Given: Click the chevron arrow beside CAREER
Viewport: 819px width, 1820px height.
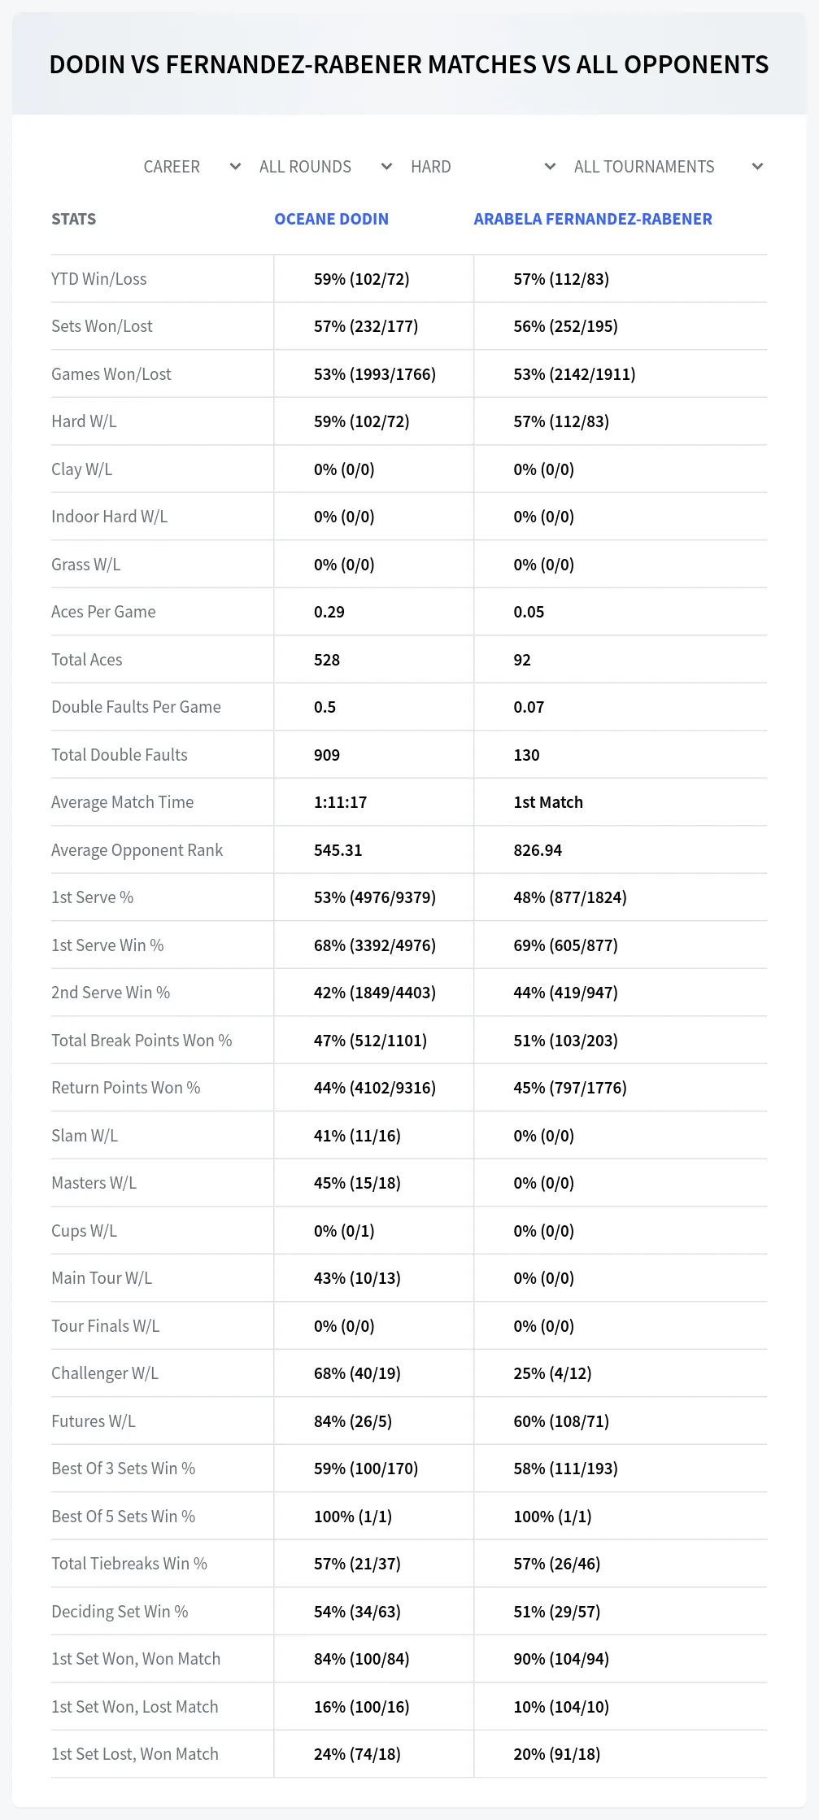Looking at the screenshot, I should [x=235, y=167].
